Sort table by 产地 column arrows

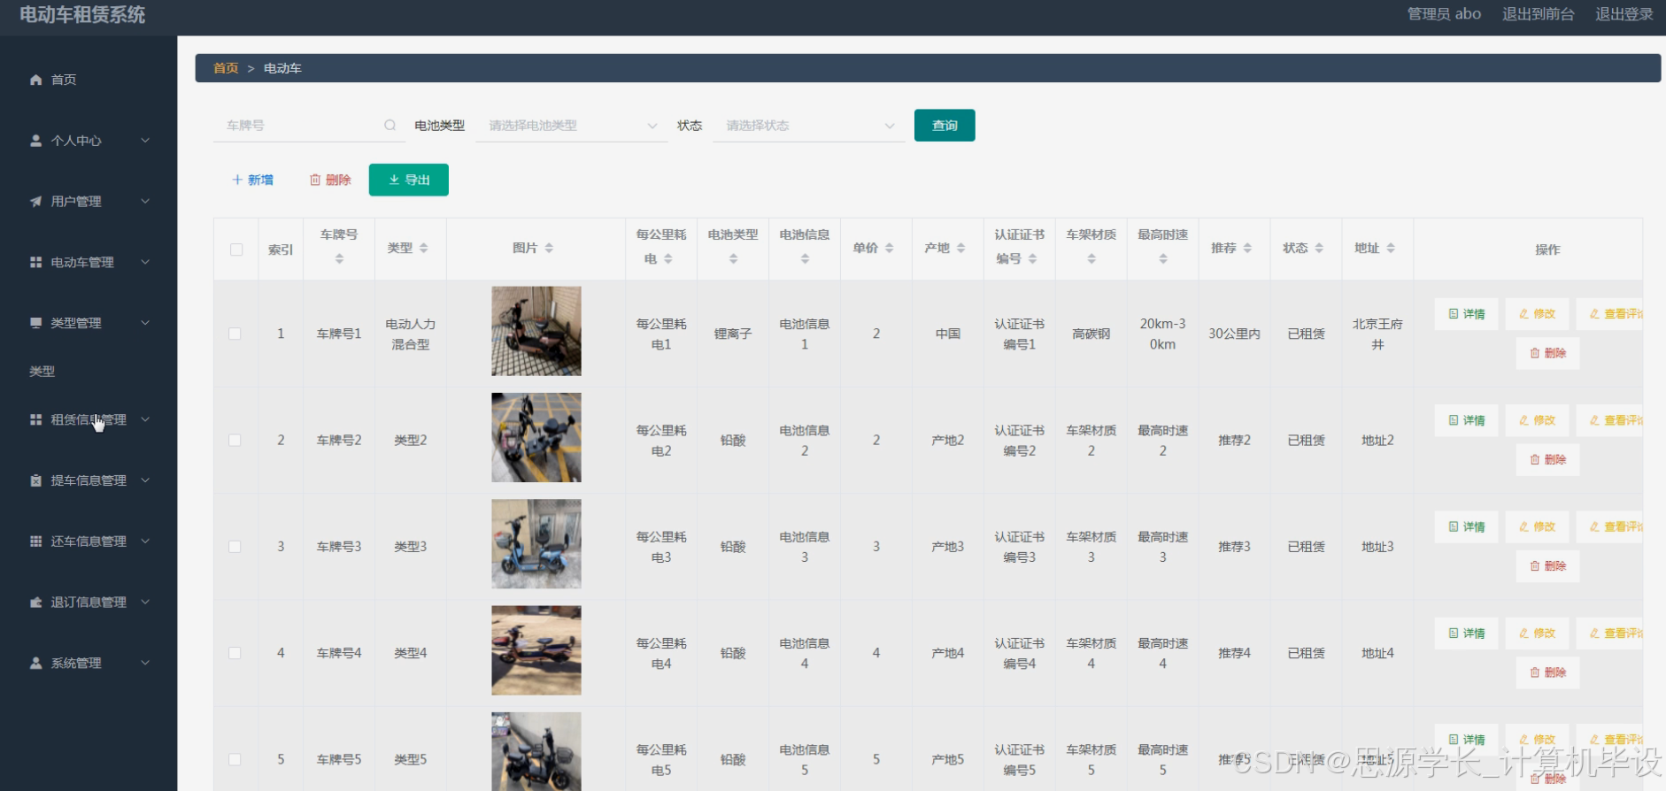(x=960, y=249)
